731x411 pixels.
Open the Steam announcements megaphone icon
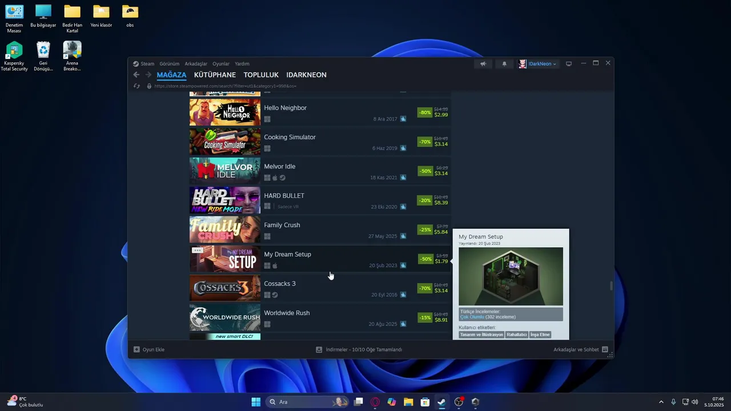coord(483,64)
